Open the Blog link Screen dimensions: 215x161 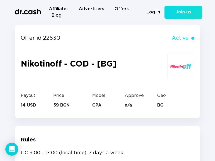(x=56, y=15)
